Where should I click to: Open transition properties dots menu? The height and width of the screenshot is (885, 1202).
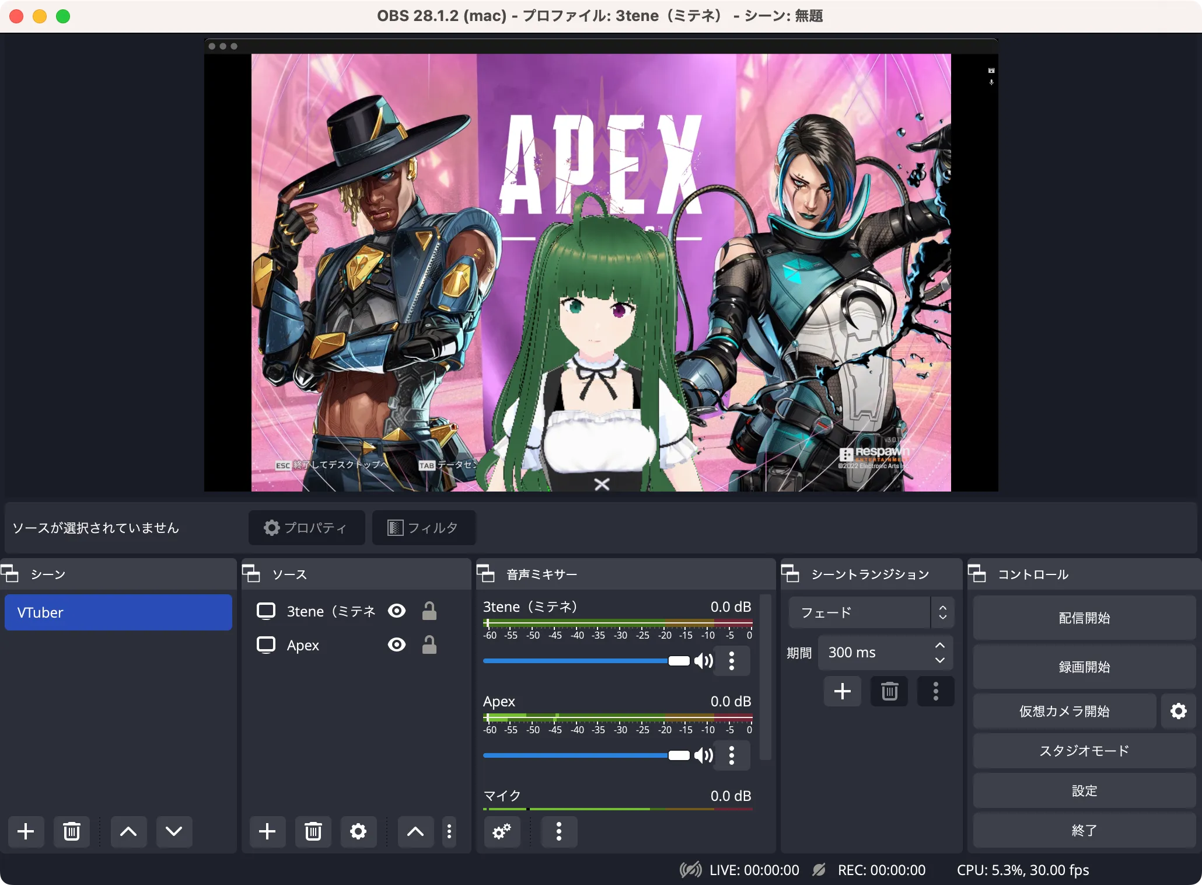(936, 691)
